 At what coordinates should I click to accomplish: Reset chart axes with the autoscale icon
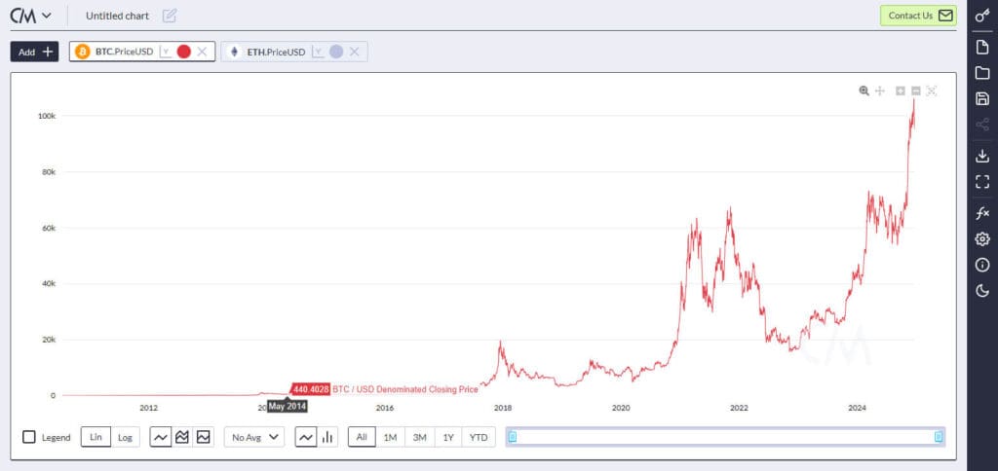pyautogui.click(x=932, y=91)
